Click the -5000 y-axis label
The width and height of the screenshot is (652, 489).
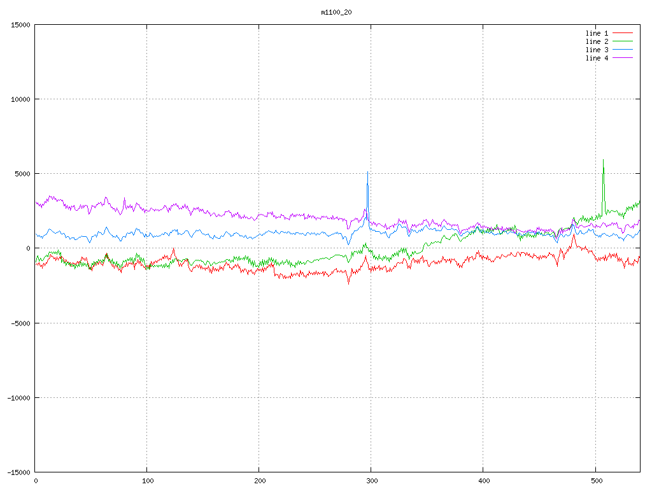coord(21,323)
